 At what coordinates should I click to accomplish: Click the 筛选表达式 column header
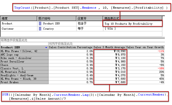click(132, 18)
